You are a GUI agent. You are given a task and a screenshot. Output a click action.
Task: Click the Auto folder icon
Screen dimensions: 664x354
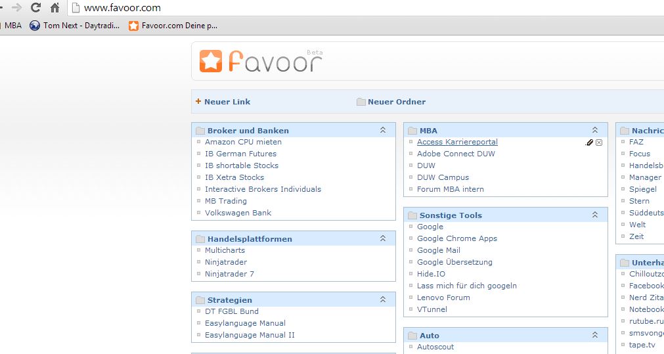click(x=412, y=336)
